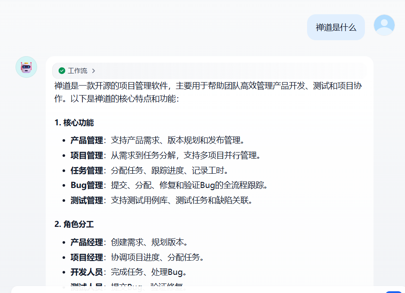Click the text 协调项目进度、分配任务
Image resolution: width=405 pixels, height=293 pixels.
coord(157,257)
